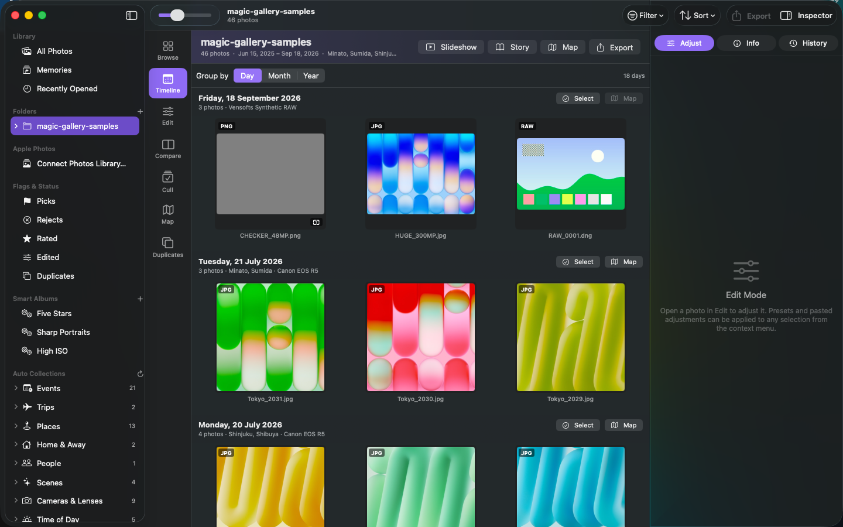Open the Compare view
Viewport: 843px width, 527px height.
pos(168,149)
